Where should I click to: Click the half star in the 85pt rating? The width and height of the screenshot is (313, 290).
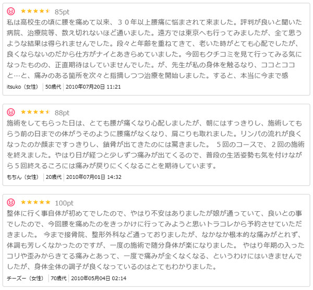click(x=47, y=11)
